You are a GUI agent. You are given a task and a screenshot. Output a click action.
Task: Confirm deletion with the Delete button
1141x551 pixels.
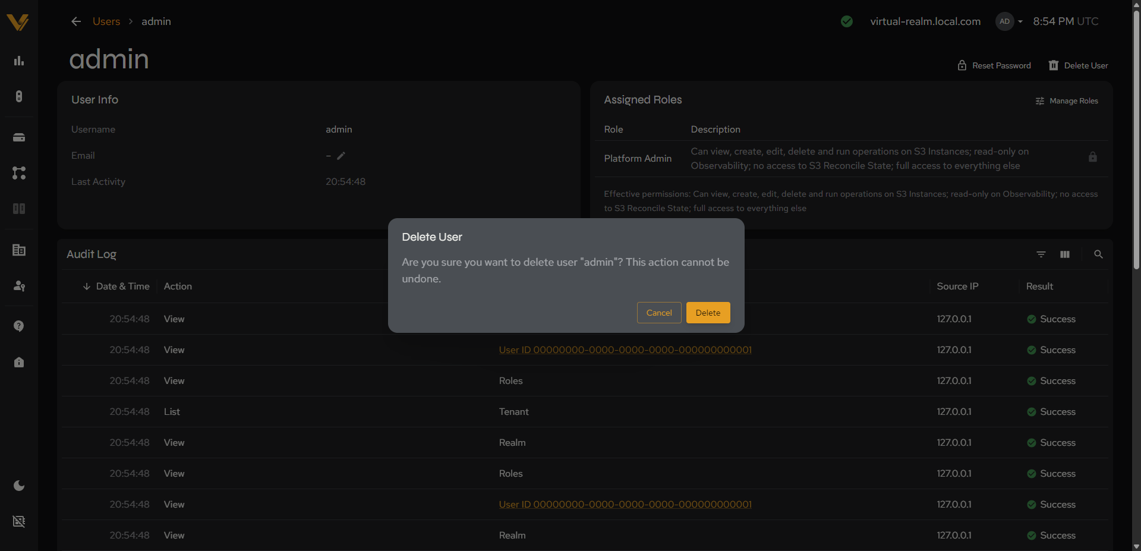point(708,313)
